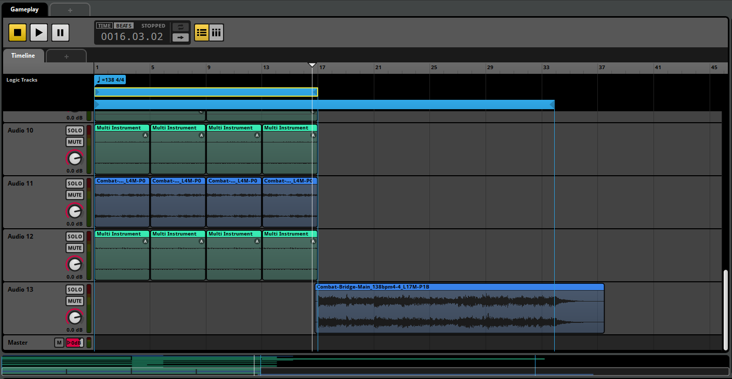The width and height of the screenshot is (732, 379).
Task: Select the Master track label
Action: pos(18,343)
